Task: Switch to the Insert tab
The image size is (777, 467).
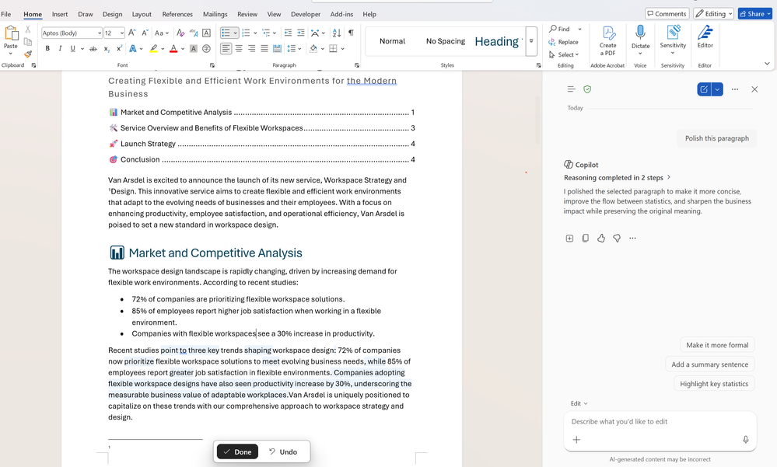Action: click(x=60, y=14)
